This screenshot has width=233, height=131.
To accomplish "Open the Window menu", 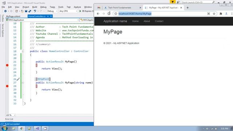I will pyautogui.click(x=88, y=7).
